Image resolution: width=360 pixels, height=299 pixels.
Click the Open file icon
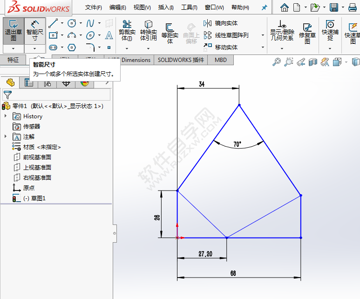click(315, 7)
